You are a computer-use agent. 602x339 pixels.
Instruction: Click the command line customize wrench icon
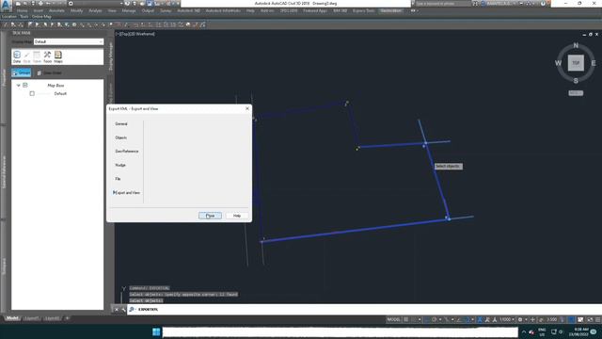pyautogui.click(x=123, y=310)
